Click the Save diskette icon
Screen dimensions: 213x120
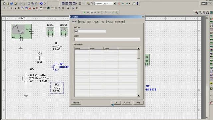[x=15, y=4]
